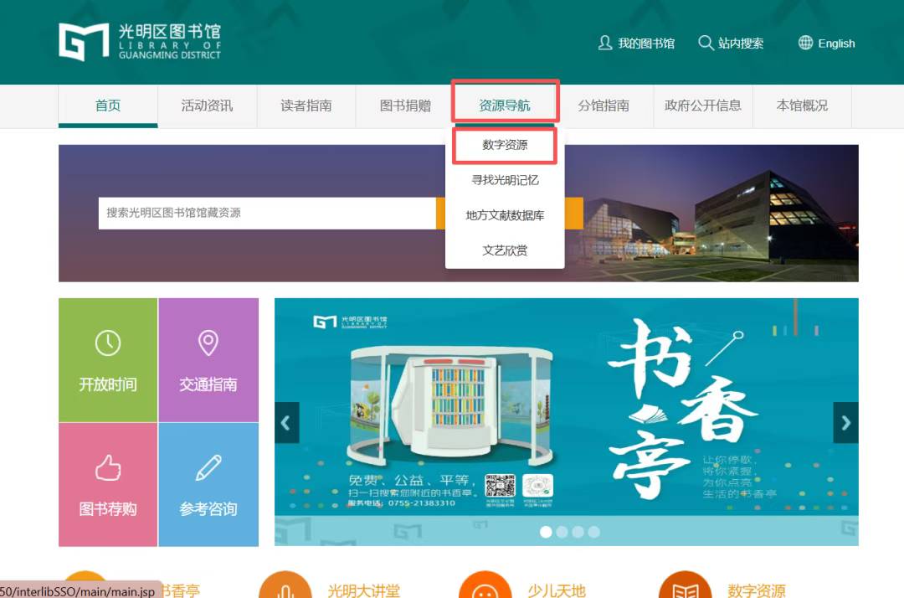This screenshot has width=904, height=598.
Task: Select the second carousel indicator dot
Action: pos(562,532)
